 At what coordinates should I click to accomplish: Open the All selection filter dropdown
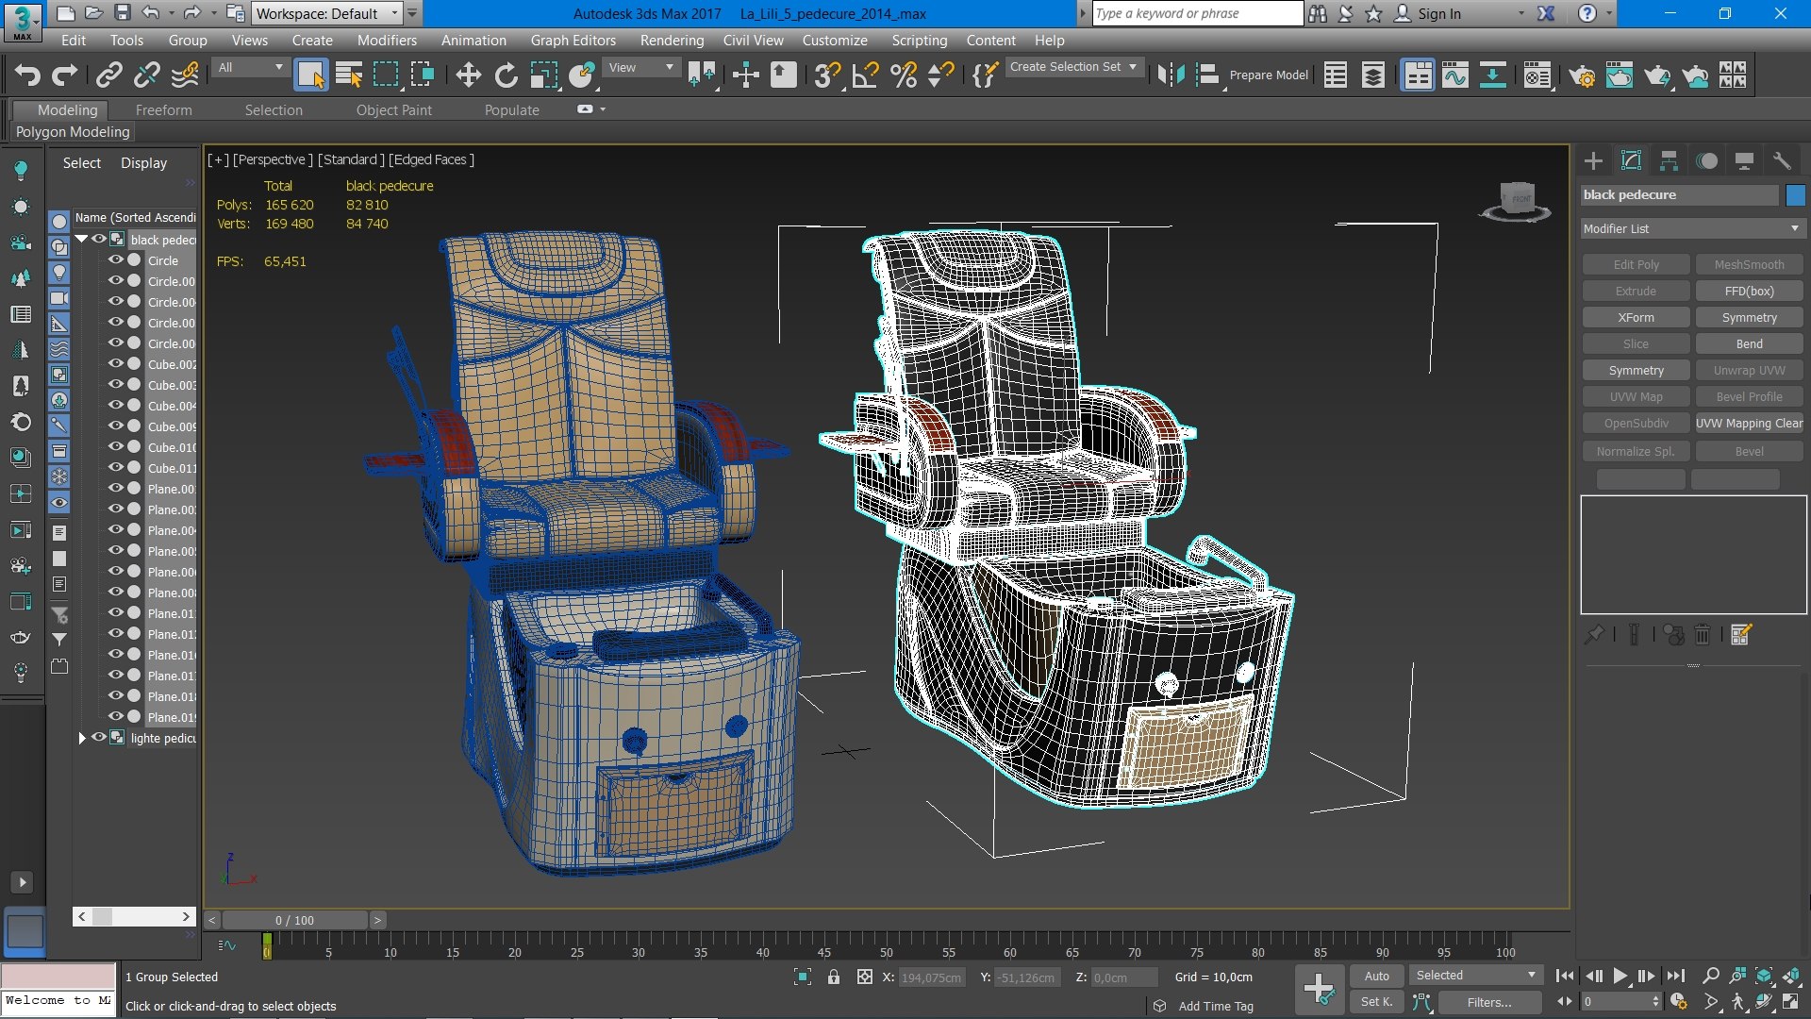coord(250,67)
